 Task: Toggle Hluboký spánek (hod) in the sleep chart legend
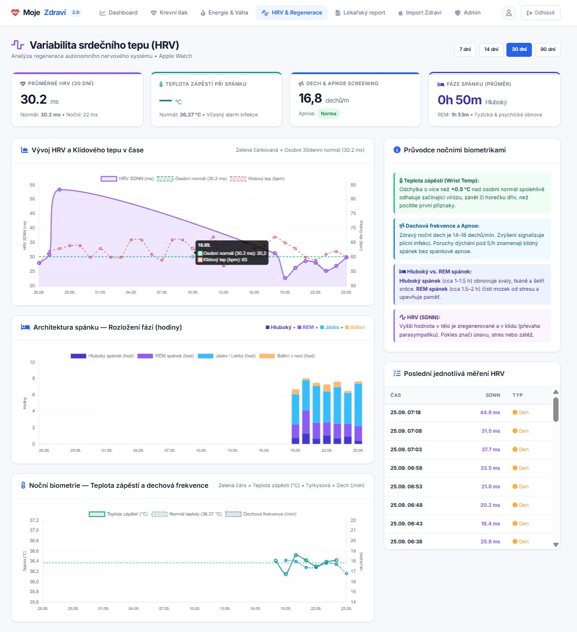(102, 356)
